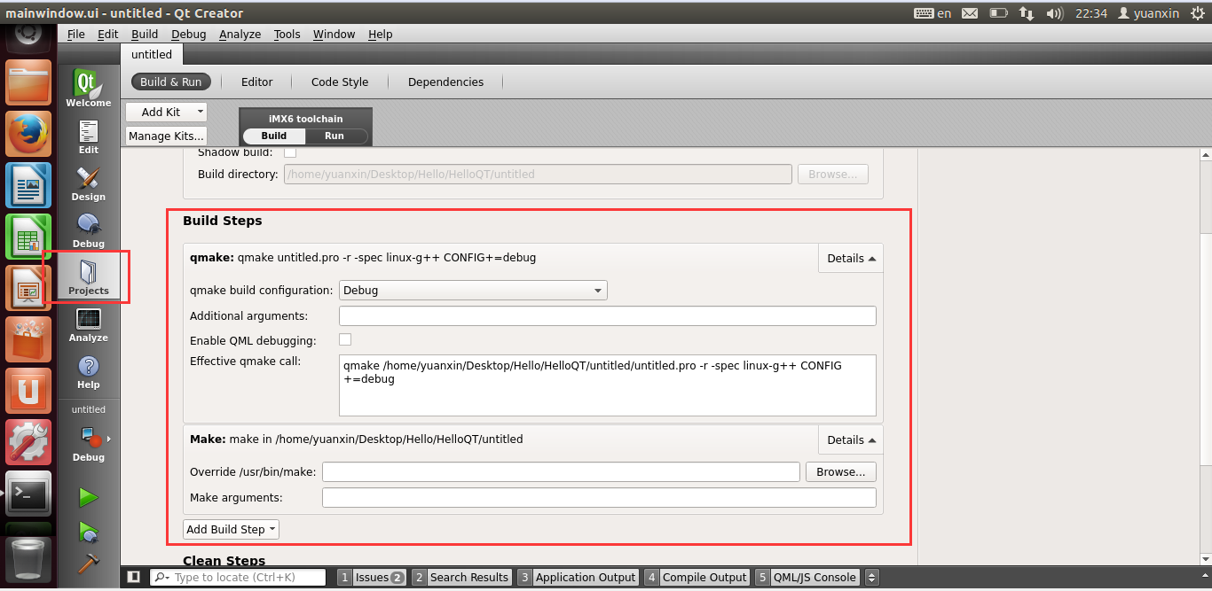Image resolution: width=1212 pixels, height=591 pixels.
Task: Open the Analyze mode
Action: click(x=88, y=325)
